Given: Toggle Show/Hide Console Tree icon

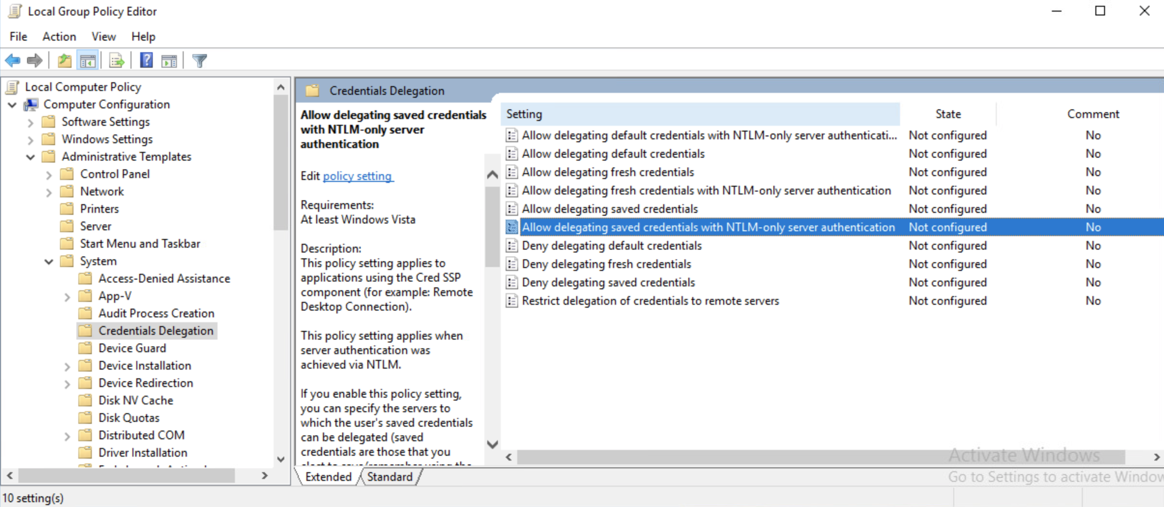Looking at the screenshot, I should (x=87, y=61).
